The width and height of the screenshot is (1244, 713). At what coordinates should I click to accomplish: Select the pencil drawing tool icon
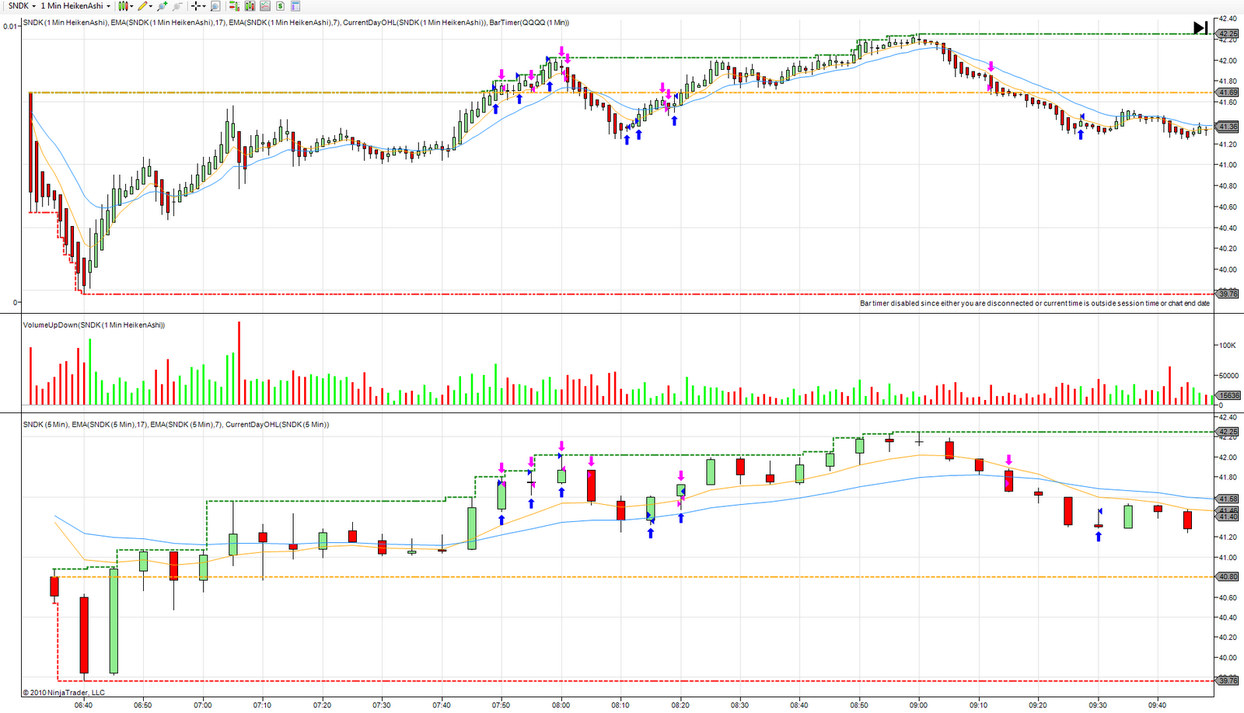142,5
